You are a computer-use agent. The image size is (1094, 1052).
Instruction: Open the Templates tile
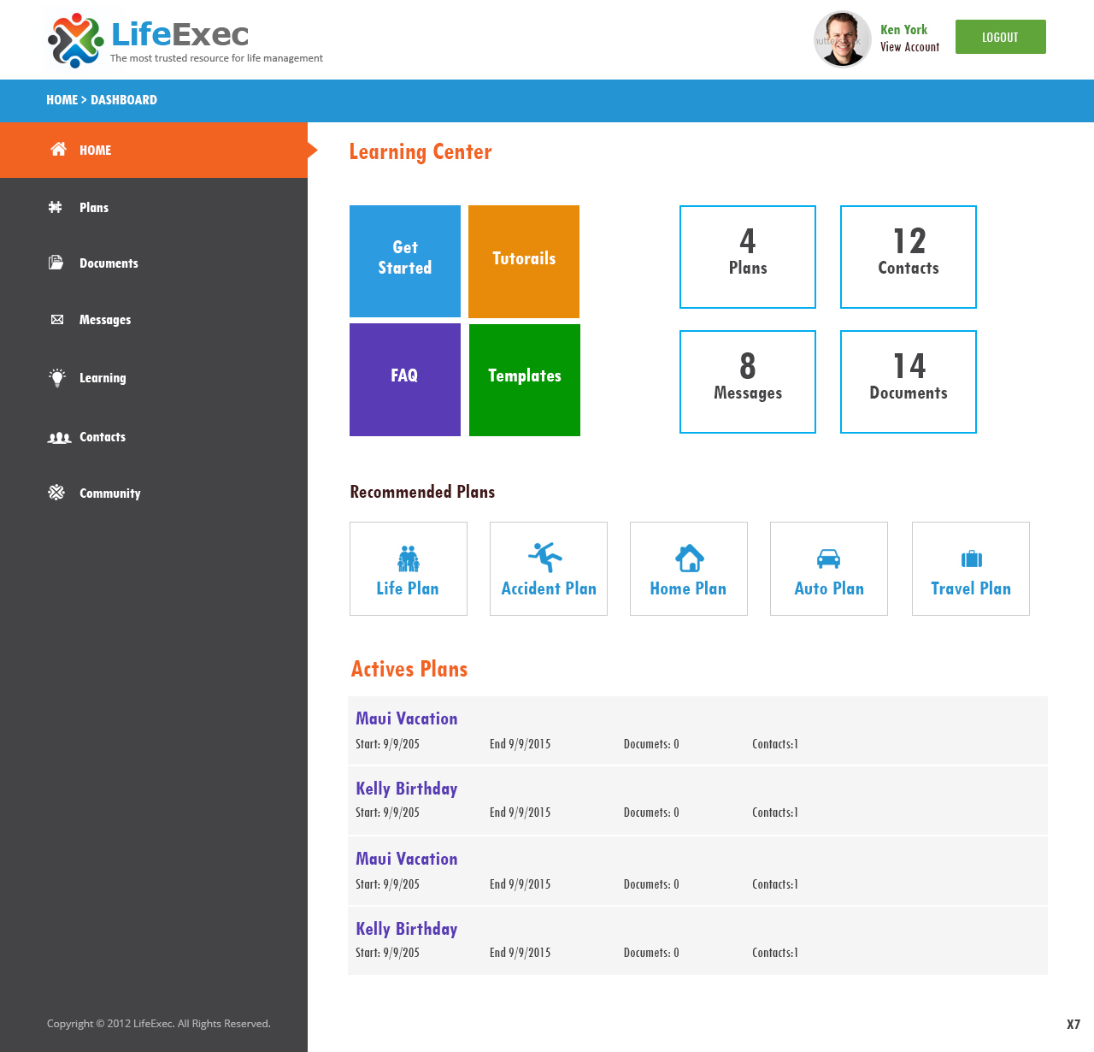coord(524,376)
